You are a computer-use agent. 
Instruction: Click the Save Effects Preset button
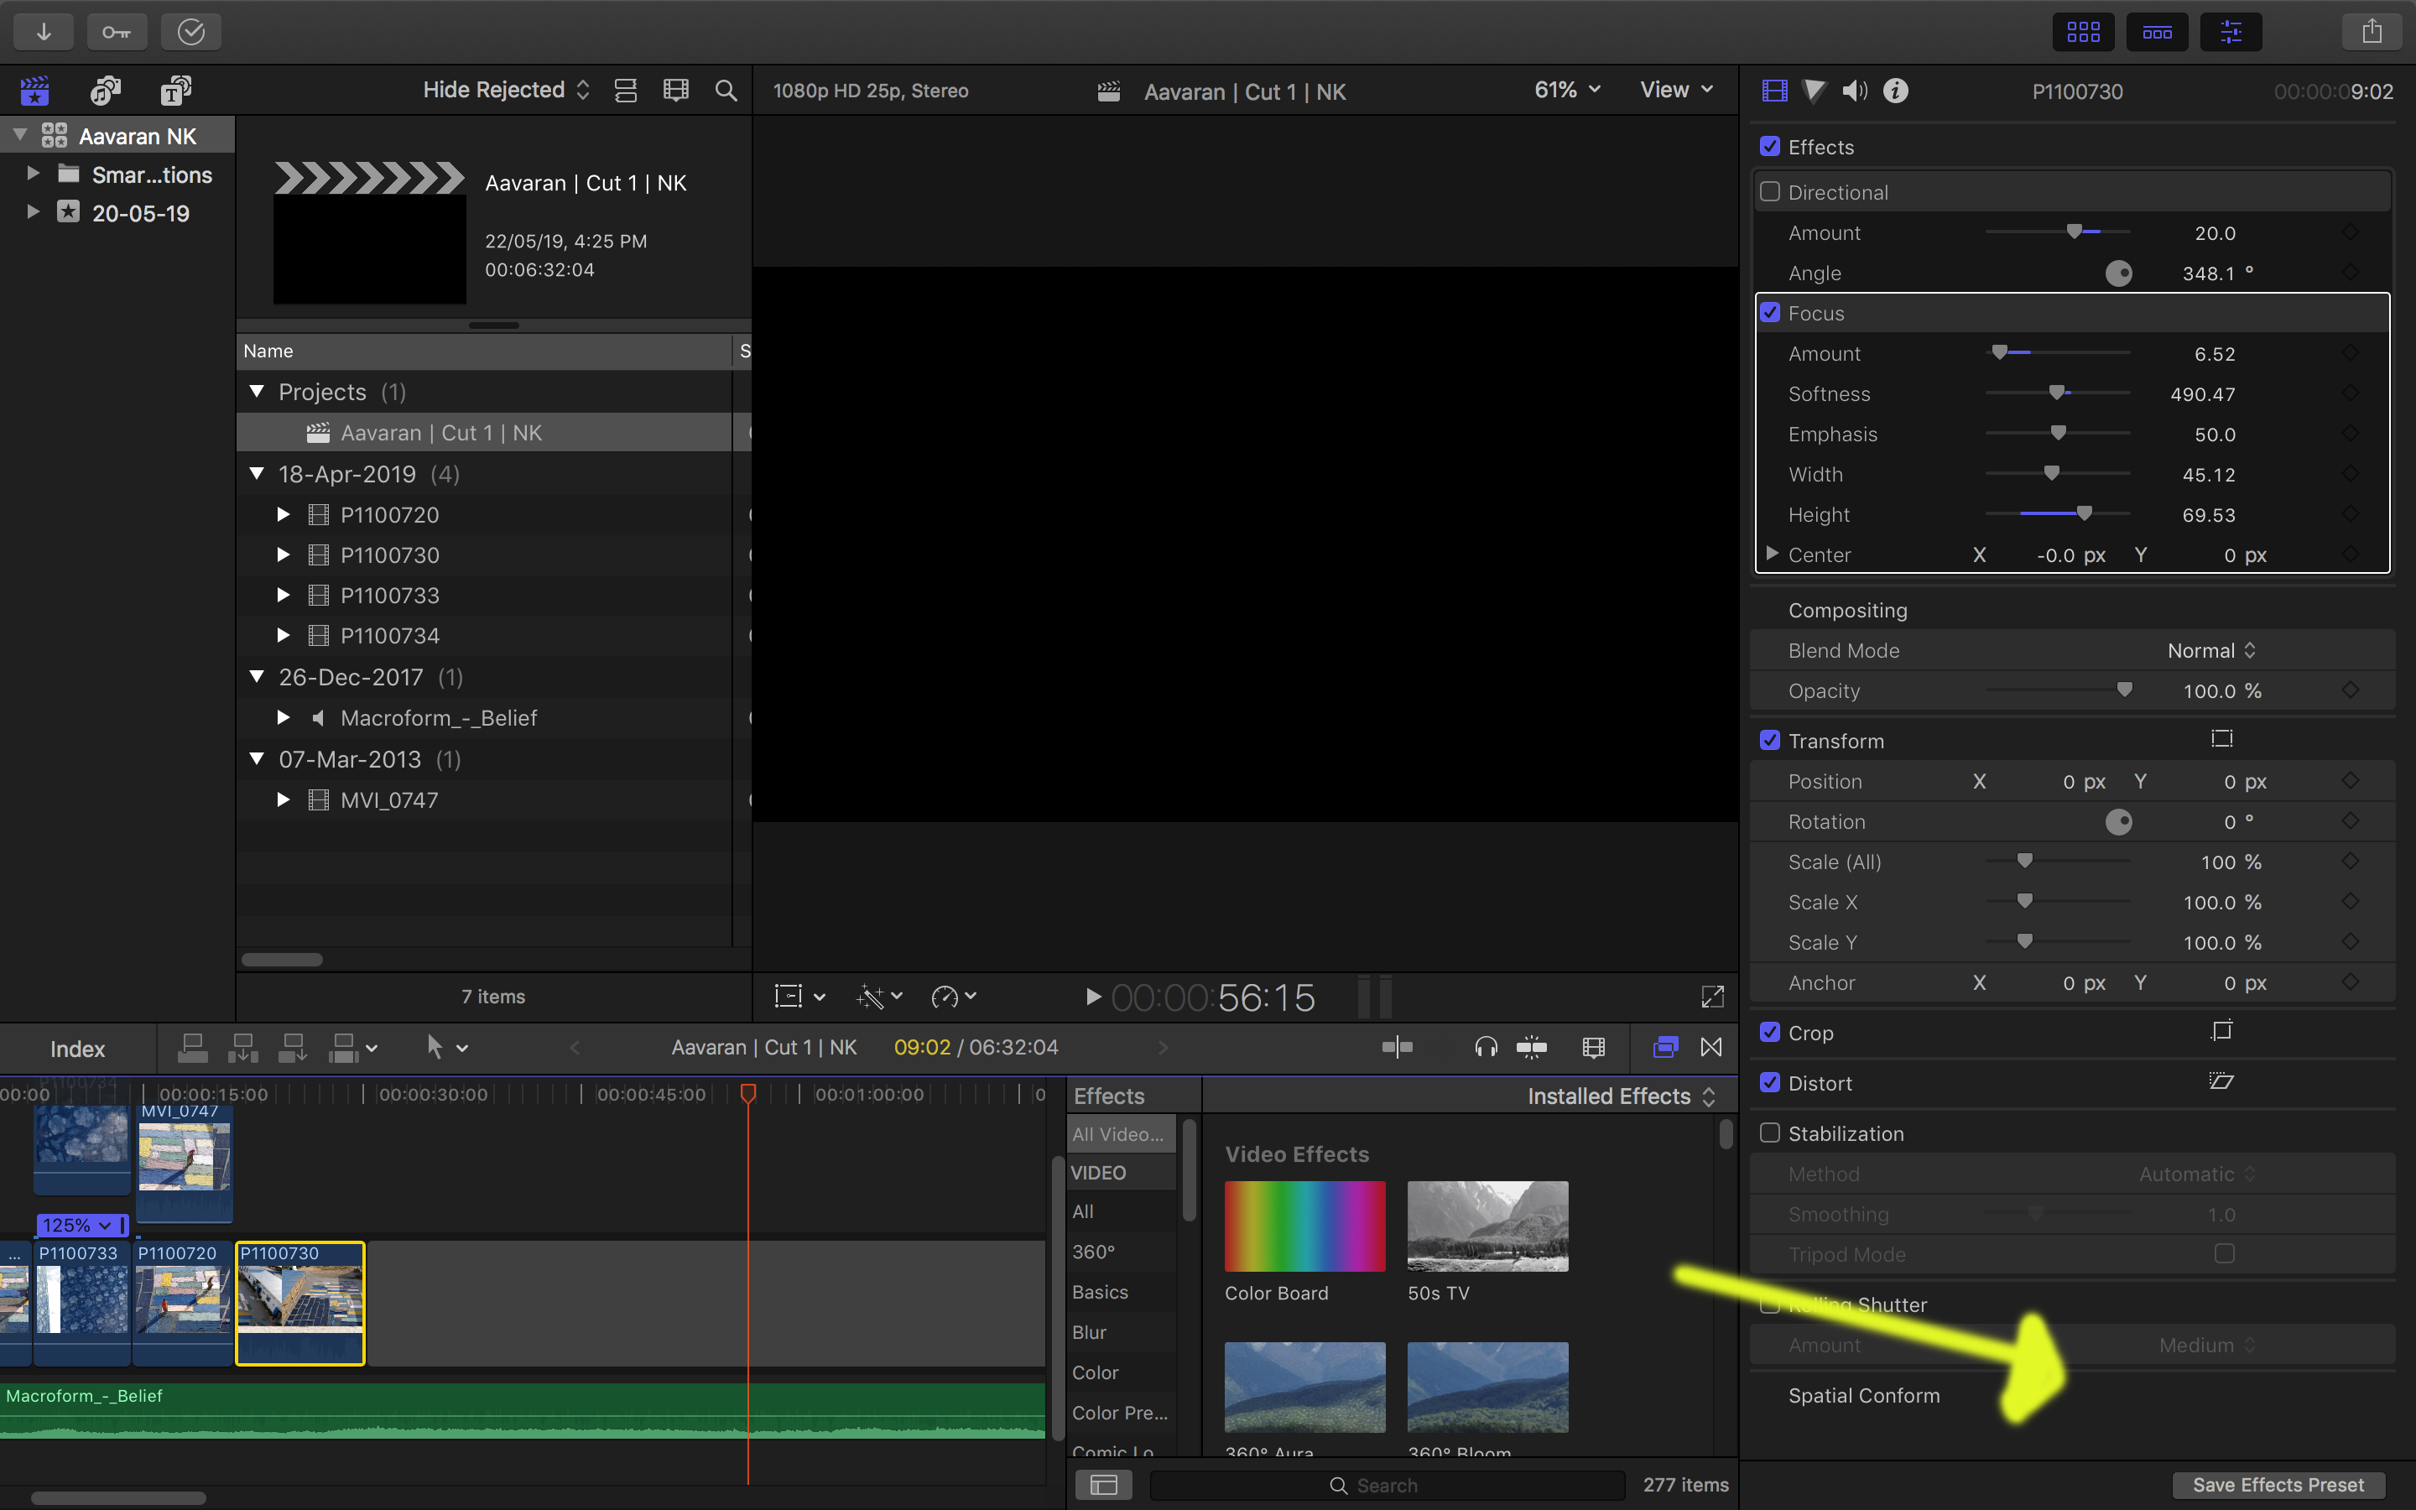point(2278,1484)
